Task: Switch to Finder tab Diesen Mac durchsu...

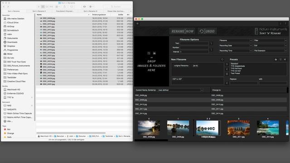Action: click(x=116, y=11)
